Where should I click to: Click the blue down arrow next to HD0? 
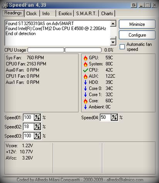(85, 82)
